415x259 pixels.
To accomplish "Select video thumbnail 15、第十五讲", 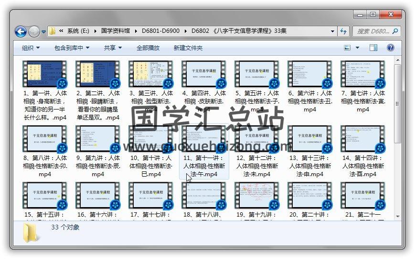I will (45, 195).
